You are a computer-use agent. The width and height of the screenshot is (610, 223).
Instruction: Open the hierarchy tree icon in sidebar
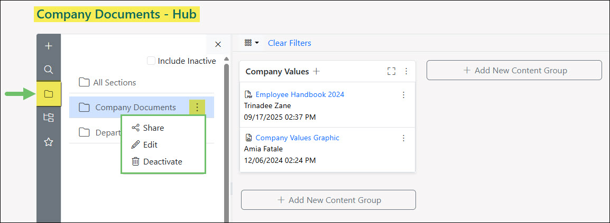(x=49, y=118)
